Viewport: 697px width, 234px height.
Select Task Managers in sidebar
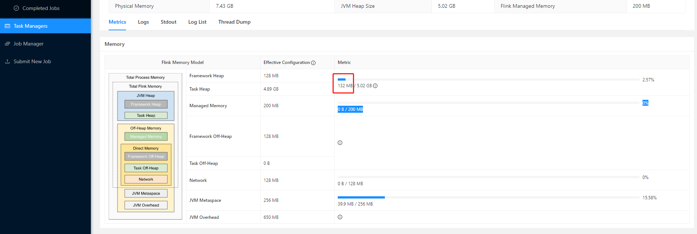click(45, 26)
